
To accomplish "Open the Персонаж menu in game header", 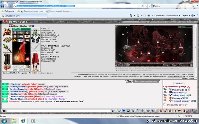I will point(175,20).
